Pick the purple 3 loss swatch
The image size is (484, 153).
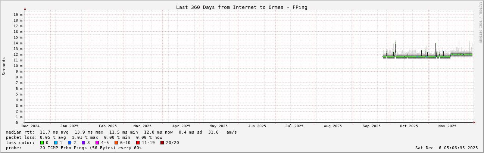[83, 143]
